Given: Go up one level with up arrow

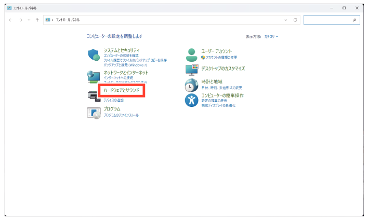Looking at the screenshot, I should (37, 20).
